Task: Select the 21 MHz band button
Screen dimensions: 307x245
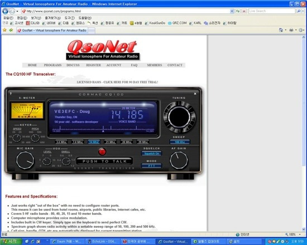Action: 110,142
